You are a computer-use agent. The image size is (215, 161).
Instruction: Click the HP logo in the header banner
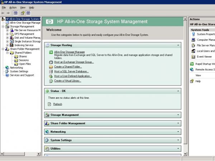[x=49, y=21]
